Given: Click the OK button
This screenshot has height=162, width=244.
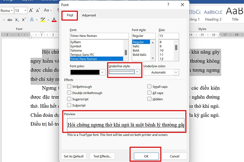Looking at the screenshot, I should [146, 156].
